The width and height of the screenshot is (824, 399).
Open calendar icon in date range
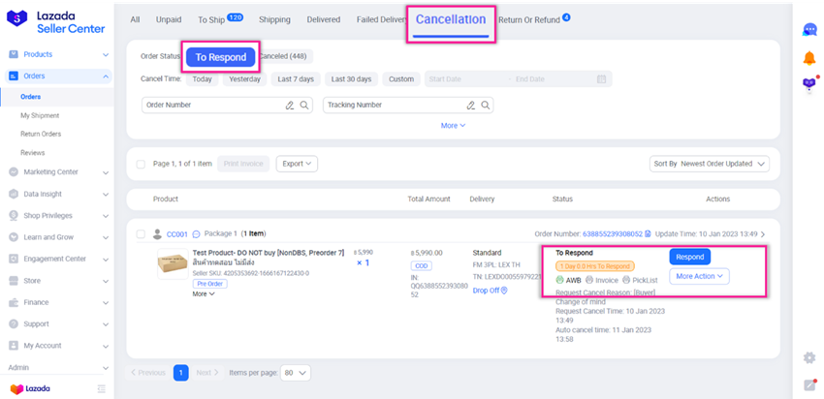(x=601, y=79)
